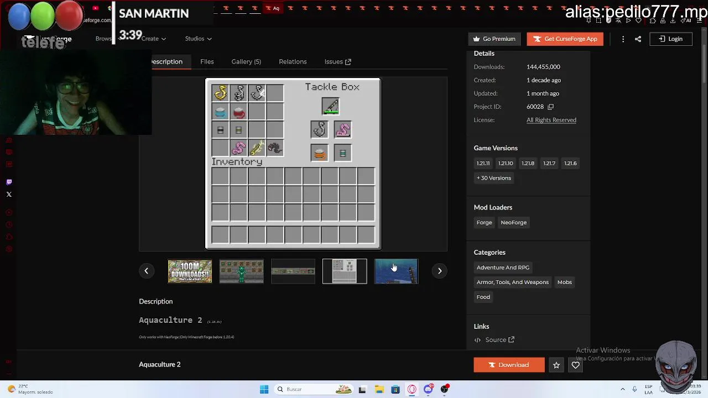This screenshot has width=708, height=398.
Task: Select the Tackle Box gallery thumbnail
Action: click(345, 271)
